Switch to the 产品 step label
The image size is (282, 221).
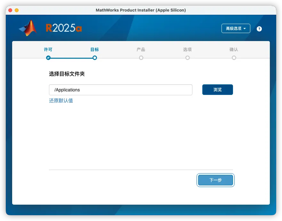click(141, 50)
